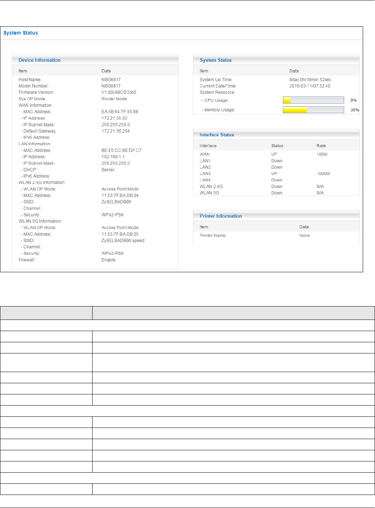Click the SSID ZyXELBADB06
This screenshot has width=375, height=508.
[116, 202]
